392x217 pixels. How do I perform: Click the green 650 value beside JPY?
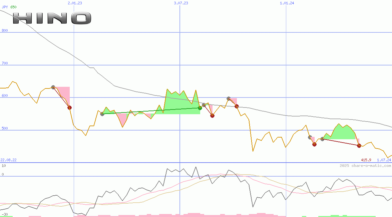tap(13, 7)
